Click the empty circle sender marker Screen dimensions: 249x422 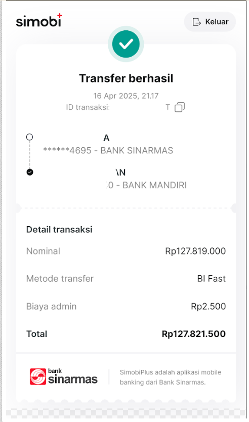click(30, 137)
